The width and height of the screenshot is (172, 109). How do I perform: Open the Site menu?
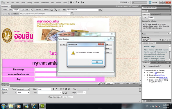pyautogui.click(x=52, y=2)
